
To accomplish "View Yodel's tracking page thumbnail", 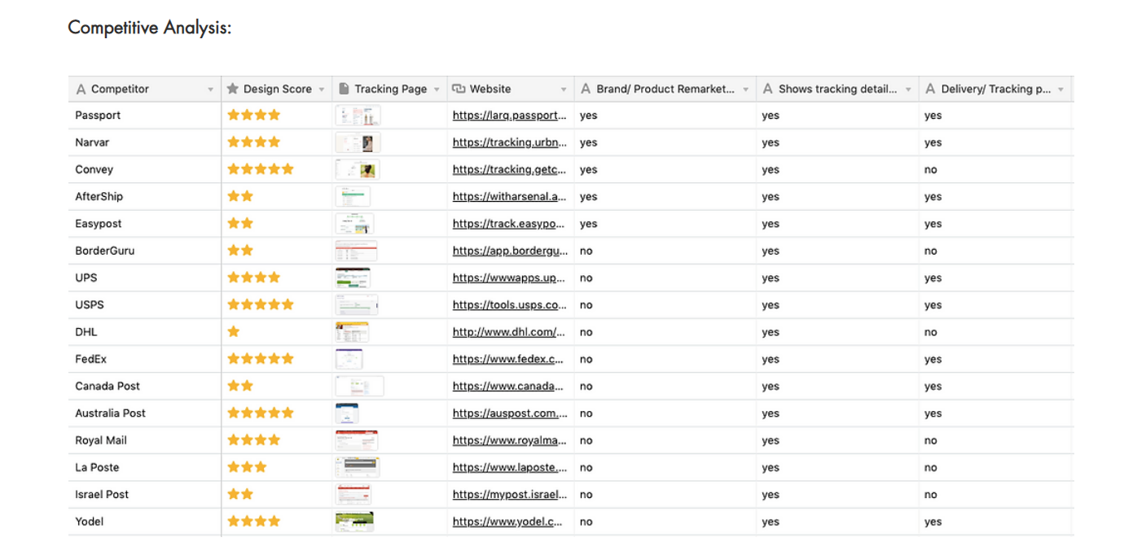I will (x=354, y=521).
